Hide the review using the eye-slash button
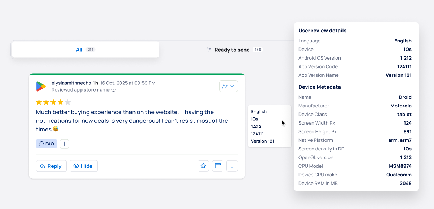Screen dimensions: 434x209 click(x=83, y=166)
